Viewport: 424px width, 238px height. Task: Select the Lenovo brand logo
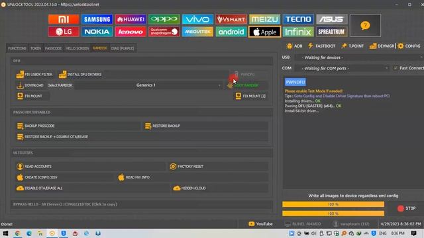[131, 32]
